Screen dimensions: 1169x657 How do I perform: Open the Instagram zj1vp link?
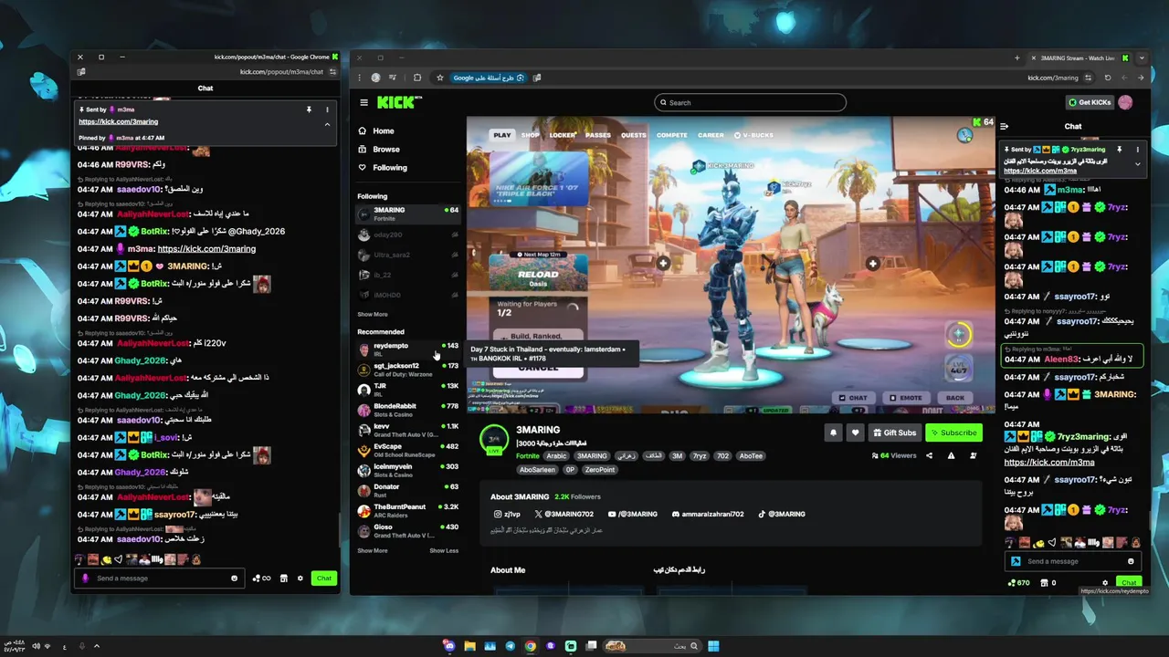tap(506, 514)
